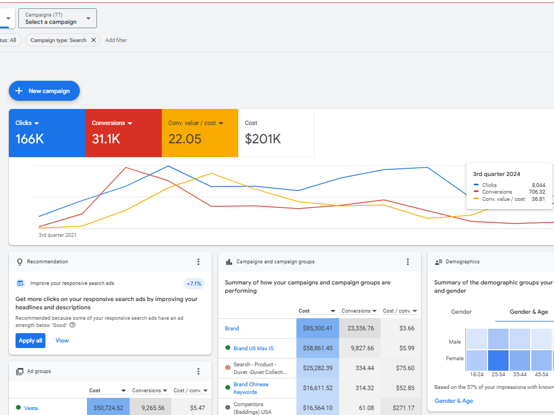The height and width of the screenshot is (415, 554).
Task: Open the Vesta ad group link
Action: coord(31,408)
